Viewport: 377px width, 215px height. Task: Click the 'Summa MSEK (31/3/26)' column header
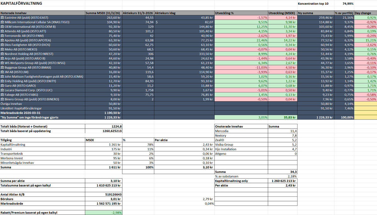104,13
